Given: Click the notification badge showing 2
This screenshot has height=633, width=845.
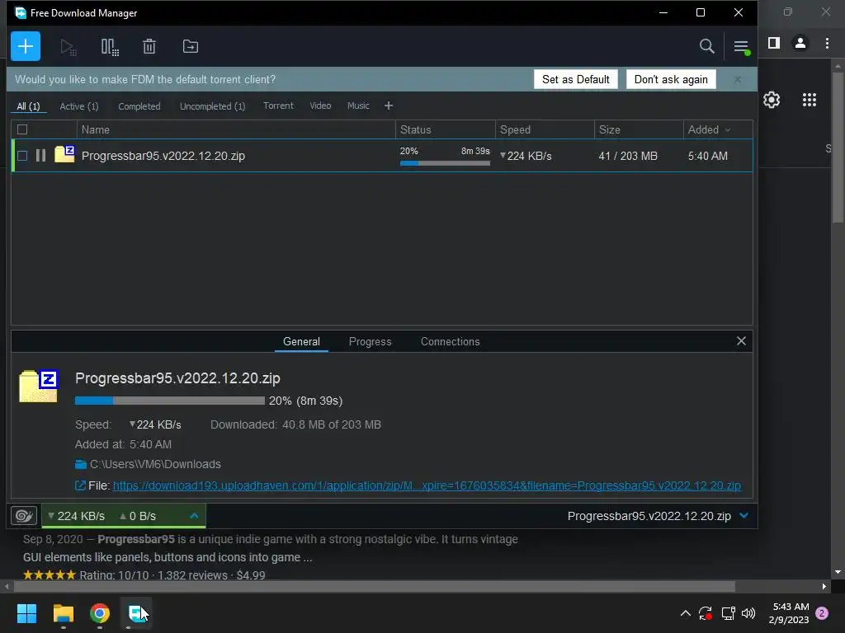Looking at the screenshot, I should click(x=822, y=613).
